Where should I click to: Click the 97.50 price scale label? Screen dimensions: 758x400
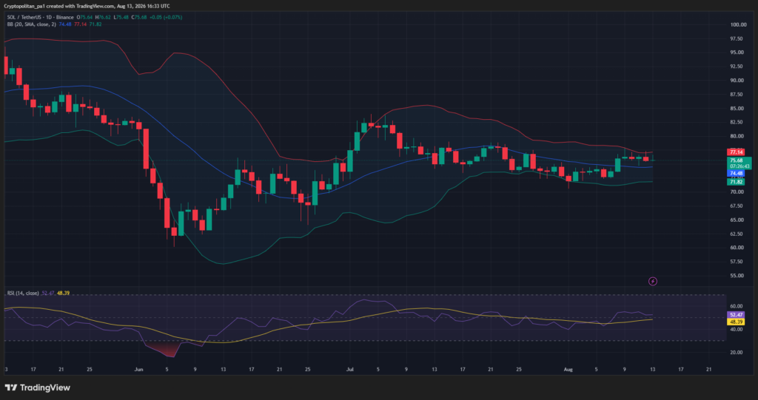(x=737, y=38)
